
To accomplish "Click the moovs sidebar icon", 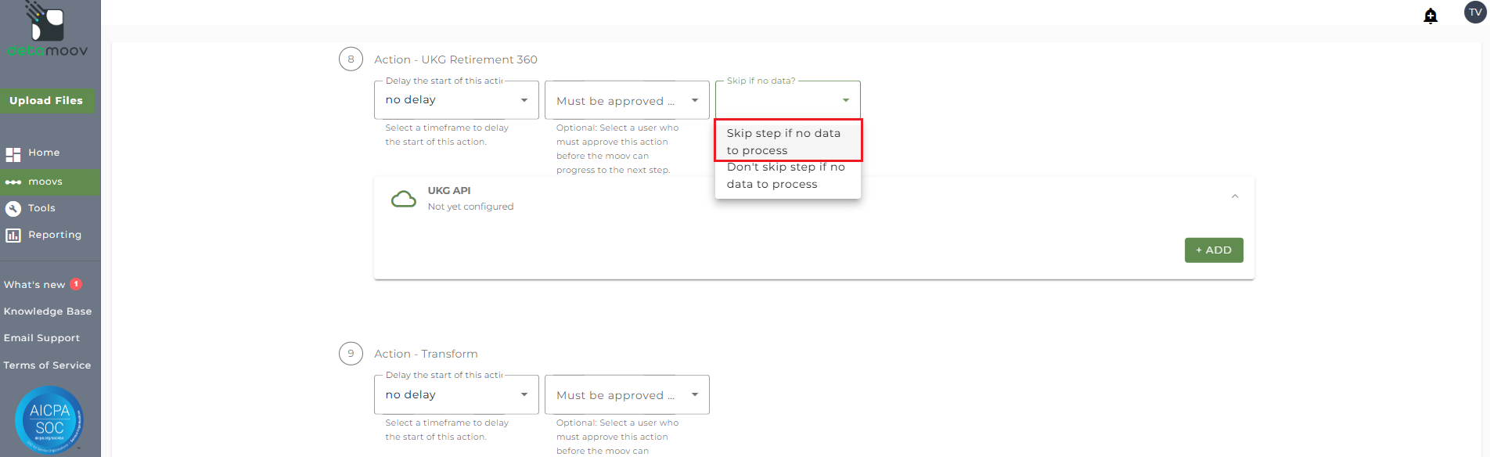I will coord(13,182).
